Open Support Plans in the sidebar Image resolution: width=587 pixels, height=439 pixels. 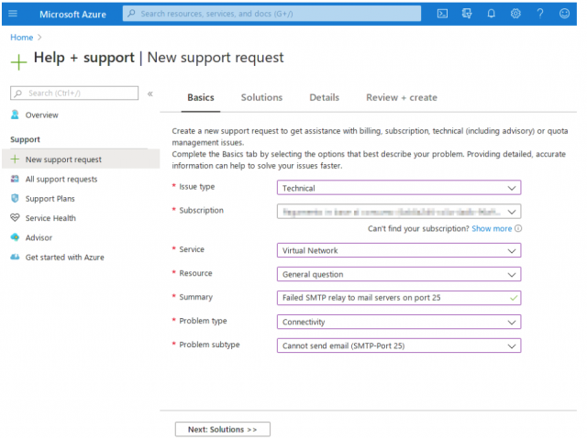tap(50, 198)
